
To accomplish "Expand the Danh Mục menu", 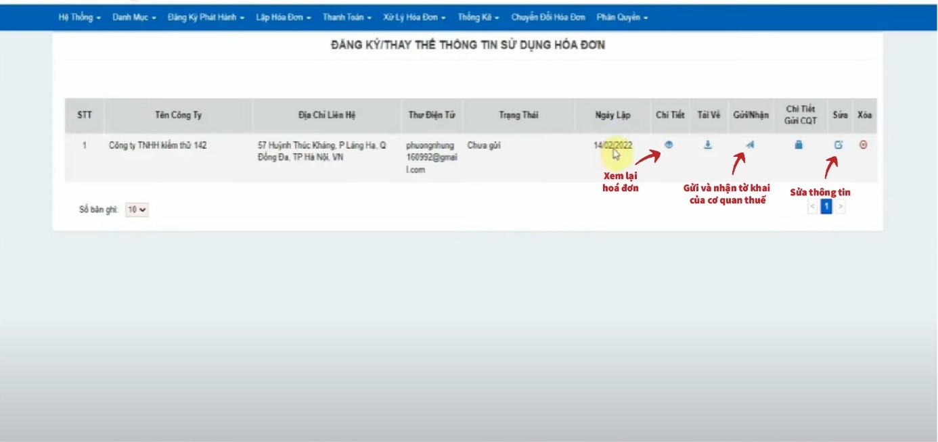I will coord(134,18).
